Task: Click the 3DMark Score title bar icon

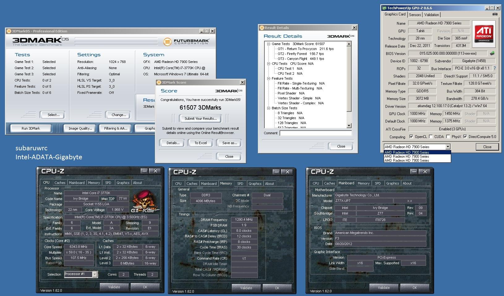Action: click(159, 82)
